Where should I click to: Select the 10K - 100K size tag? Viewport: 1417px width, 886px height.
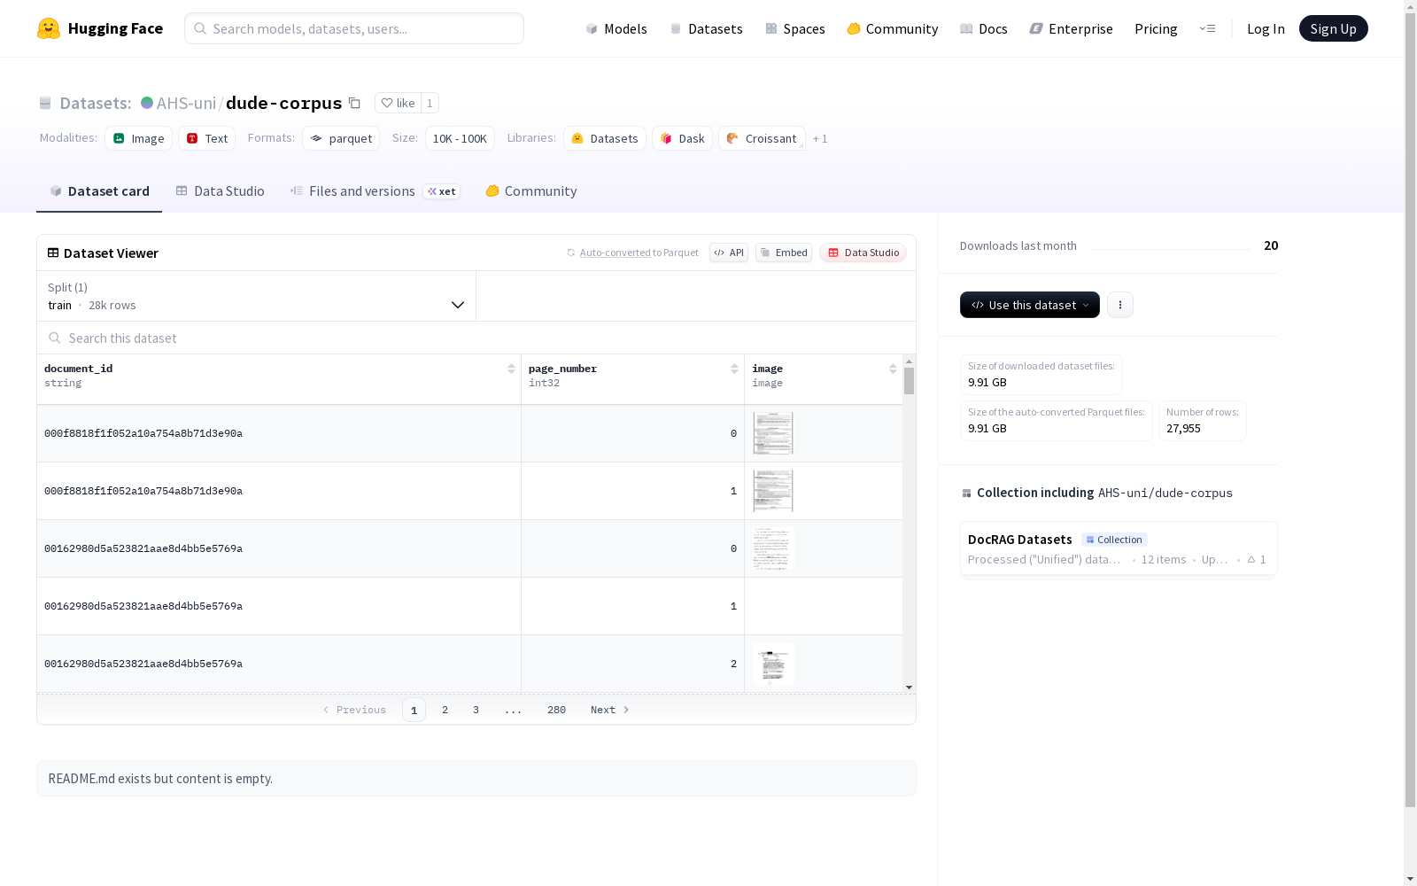460,138
